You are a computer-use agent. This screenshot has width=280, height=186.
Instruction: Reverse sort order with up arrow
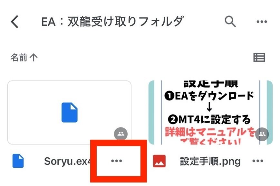(34, 58)
